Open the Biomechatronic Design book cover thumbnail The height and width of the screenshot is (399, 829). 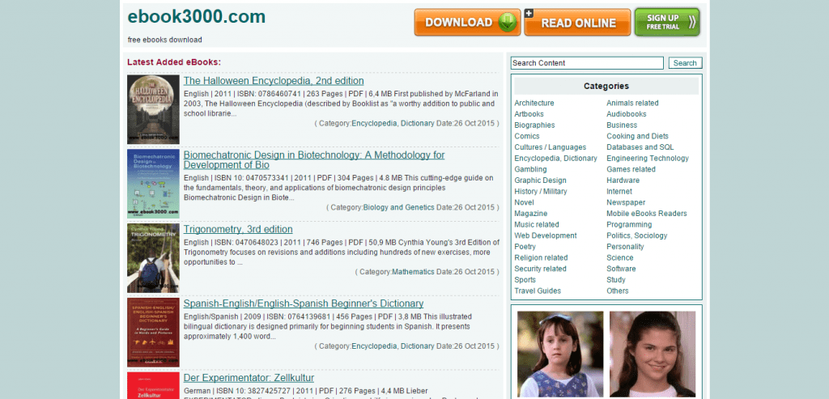pos(153,184)
